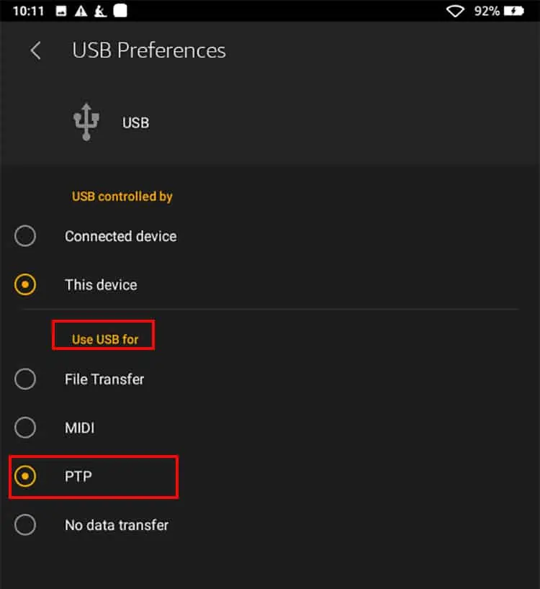
Task: Click the warning triangle status icon
Action: 79,11
